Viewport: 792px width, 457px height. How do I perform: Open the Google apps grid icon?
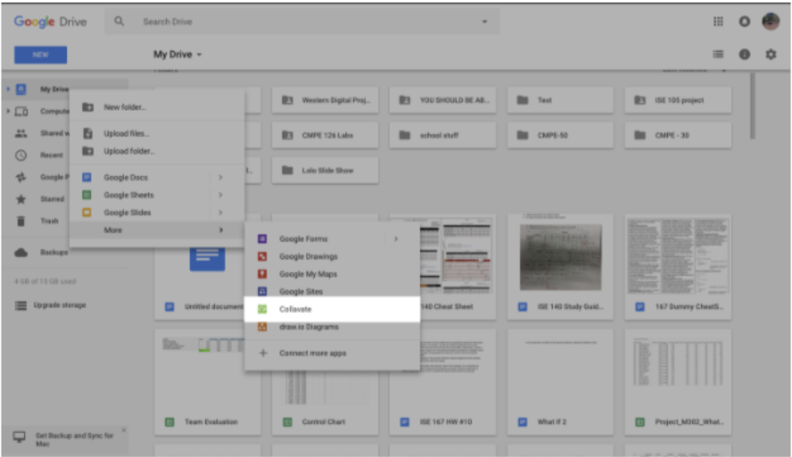click(718, 21)
